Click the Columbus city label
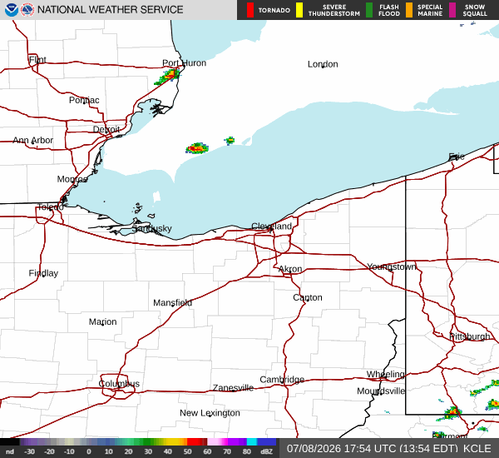 (x=119, y=383)
